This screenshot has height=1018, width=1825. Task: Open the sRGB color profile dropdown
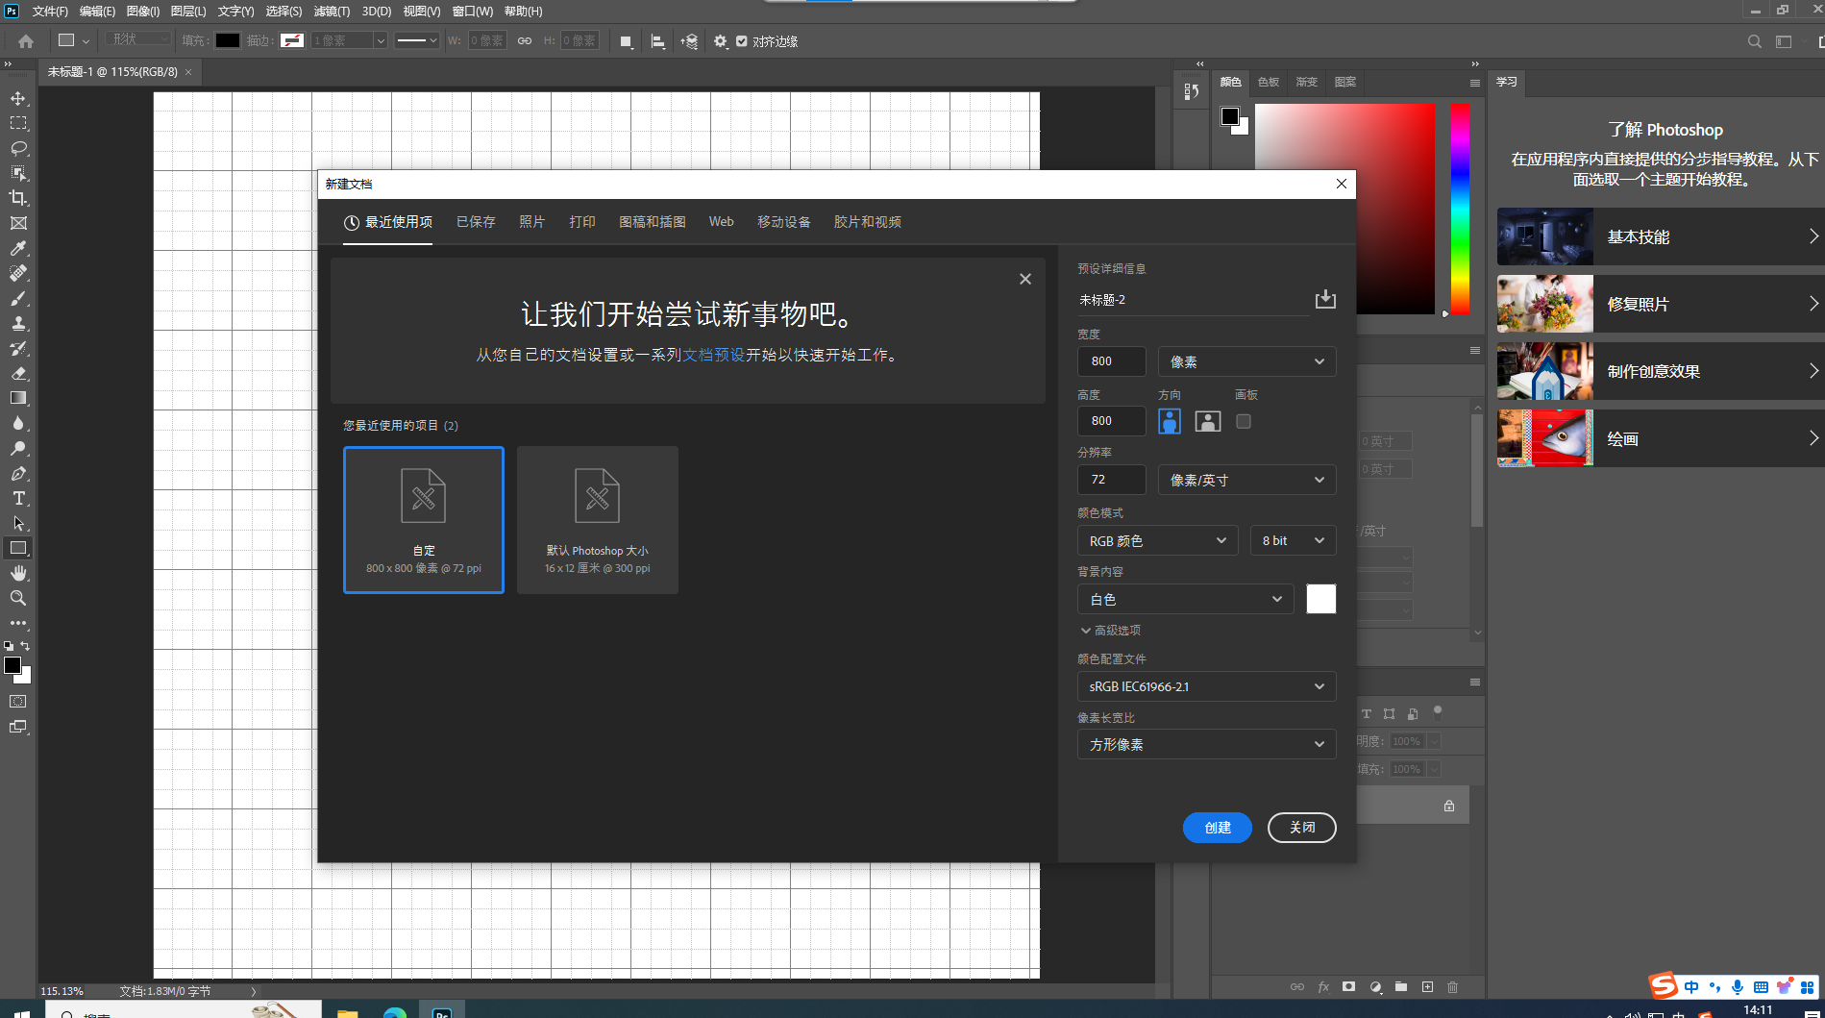(x=1206, y=686)
